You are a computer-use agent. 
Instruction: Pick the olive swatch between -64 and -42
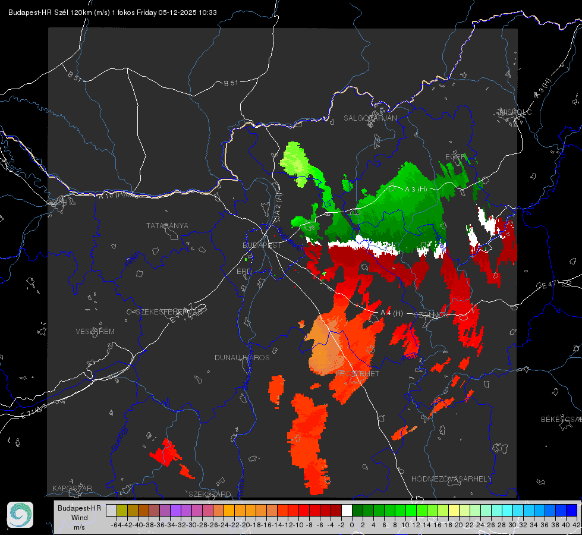[122, 510]
